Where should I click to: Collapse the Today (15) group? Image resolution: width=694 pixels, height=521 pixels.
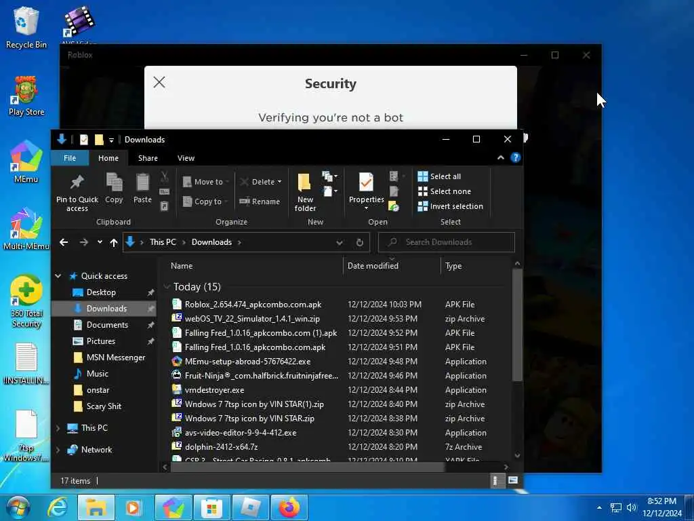[167, 287]
